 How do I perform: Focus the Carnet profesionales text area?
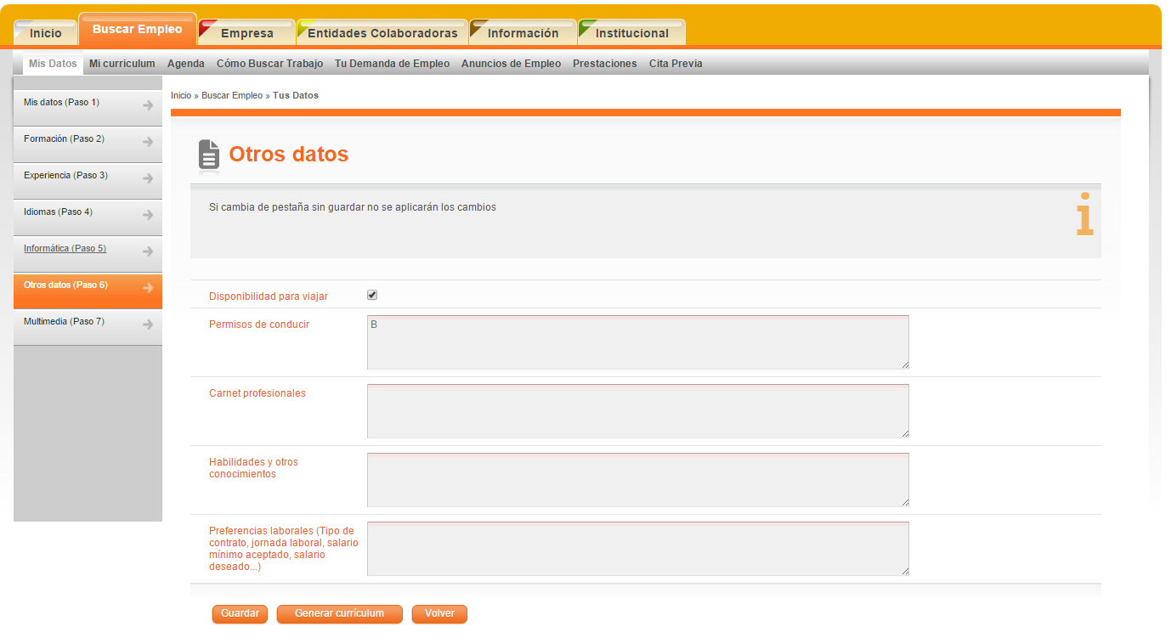point(637,411)
